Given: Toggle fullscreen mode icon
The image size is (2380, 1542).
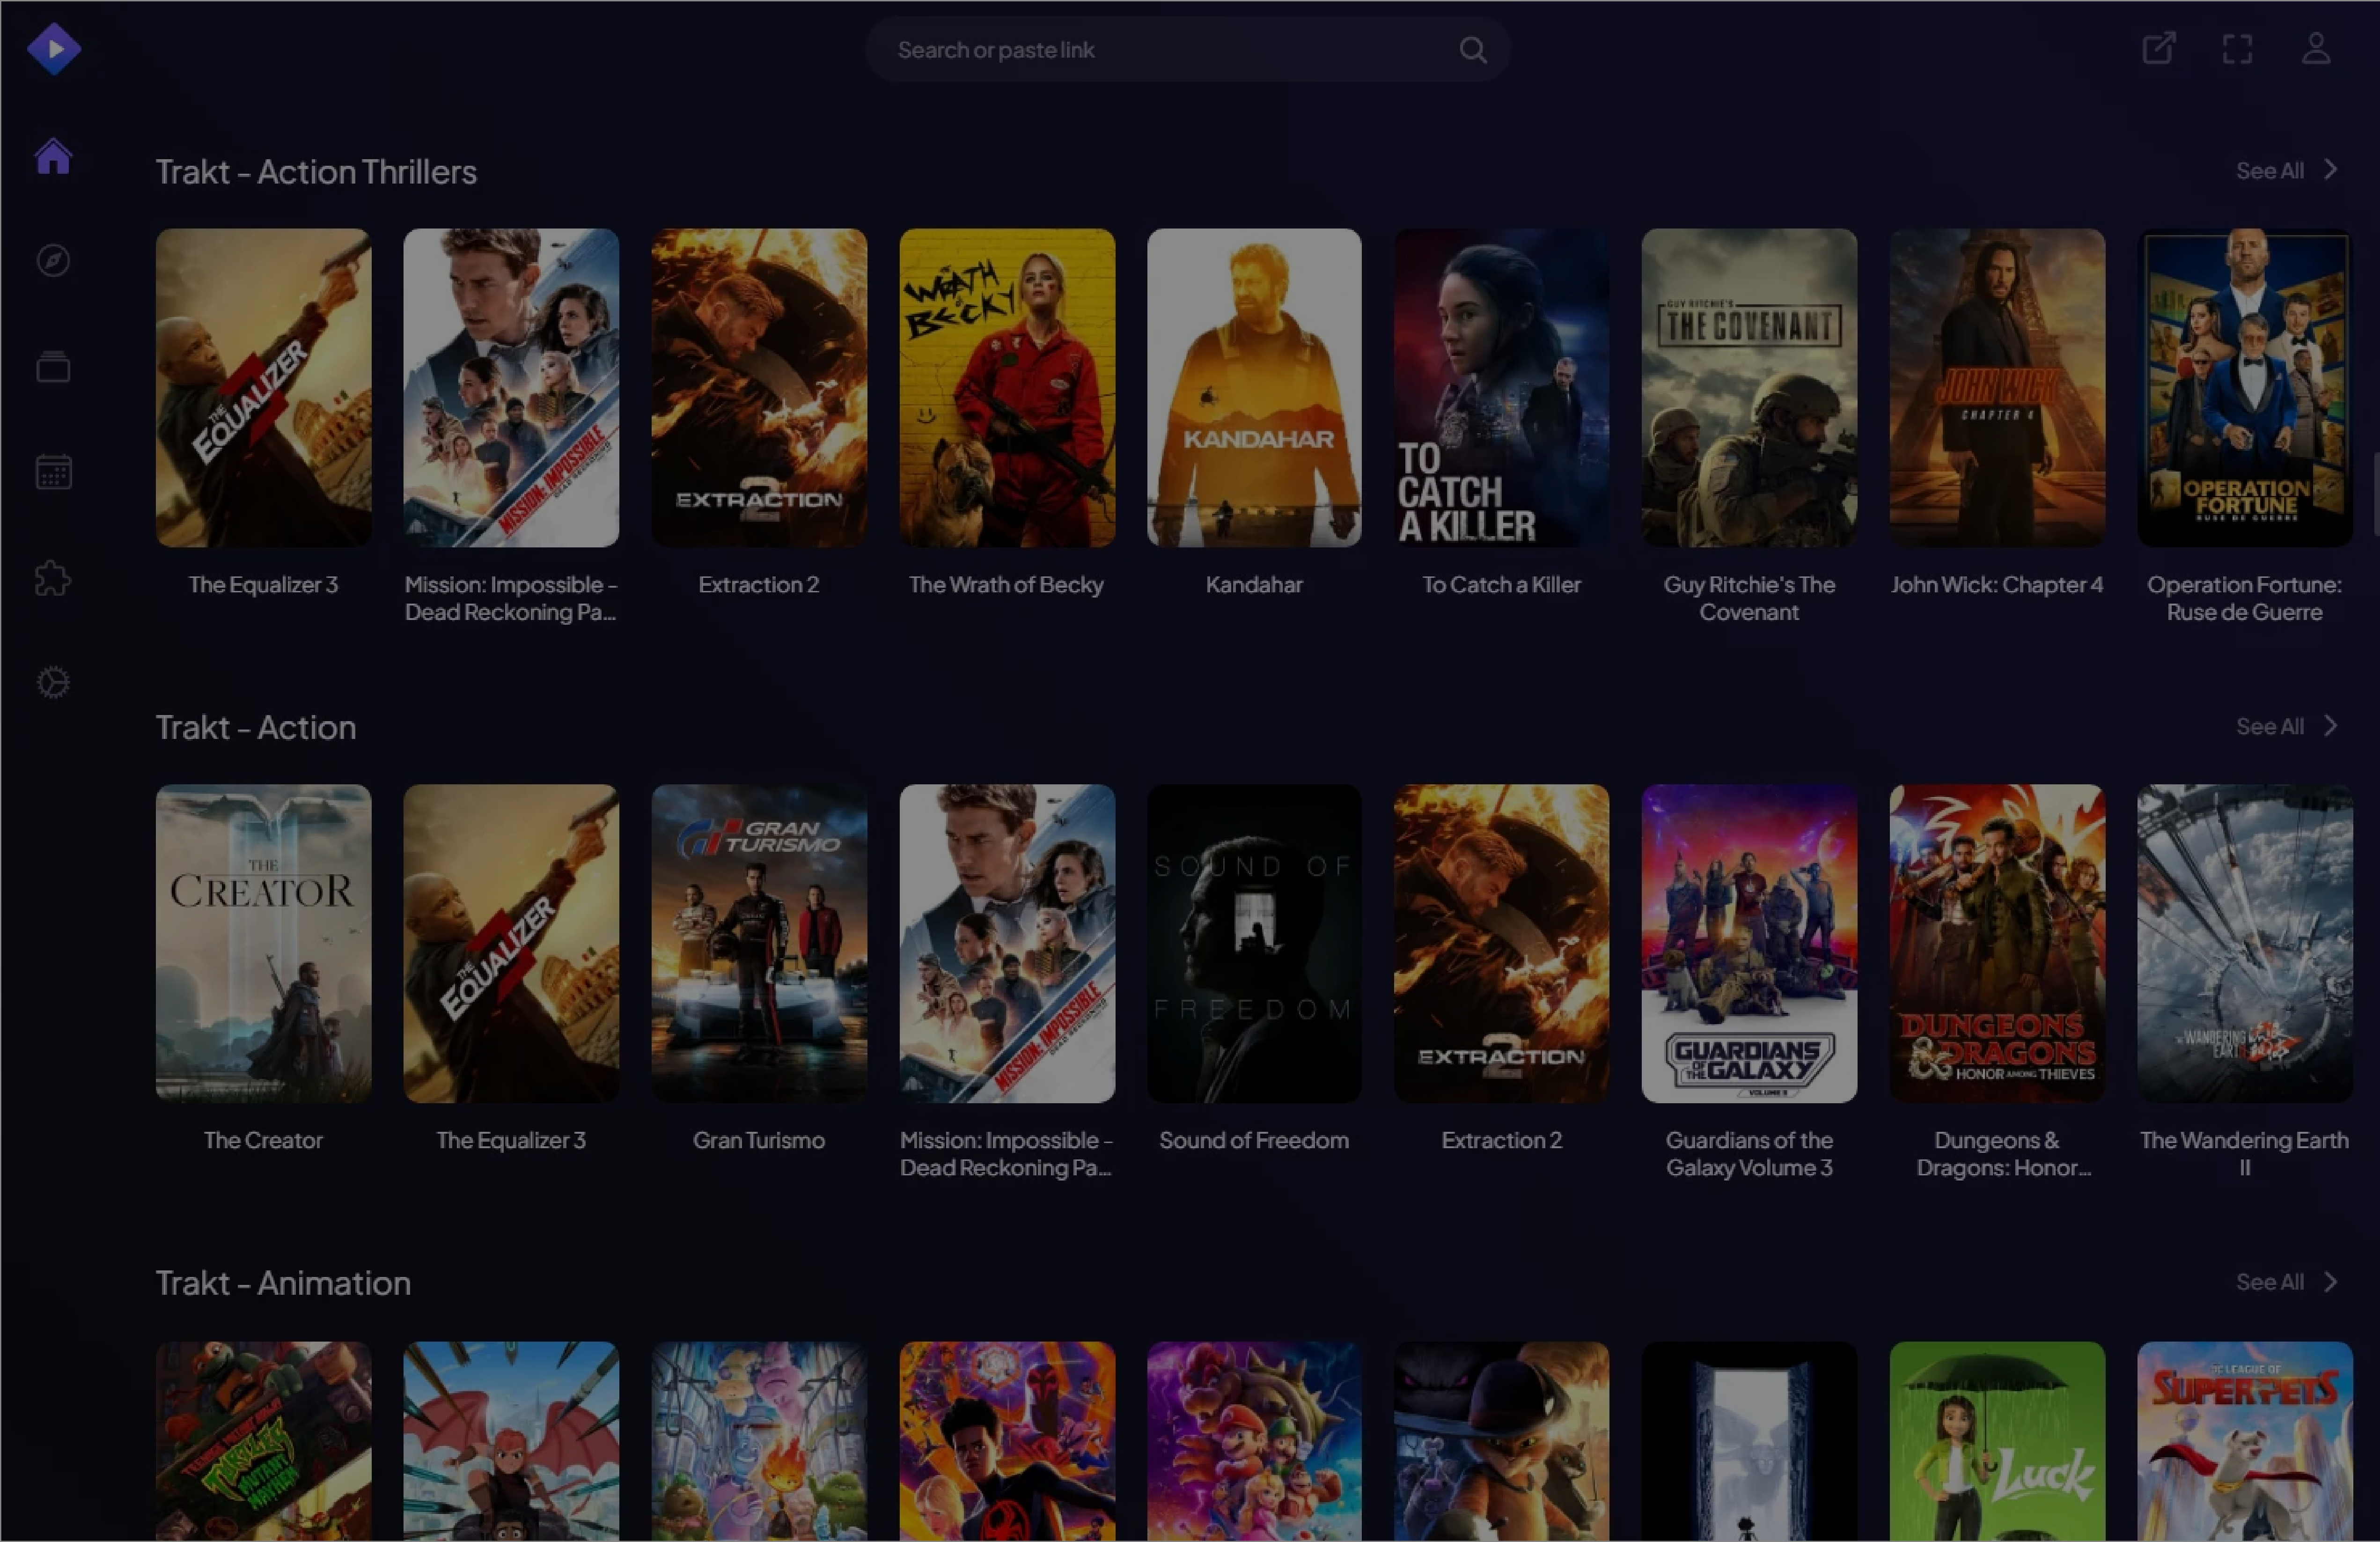Looking at the screenshot, I should click(x=2237, y=48).
